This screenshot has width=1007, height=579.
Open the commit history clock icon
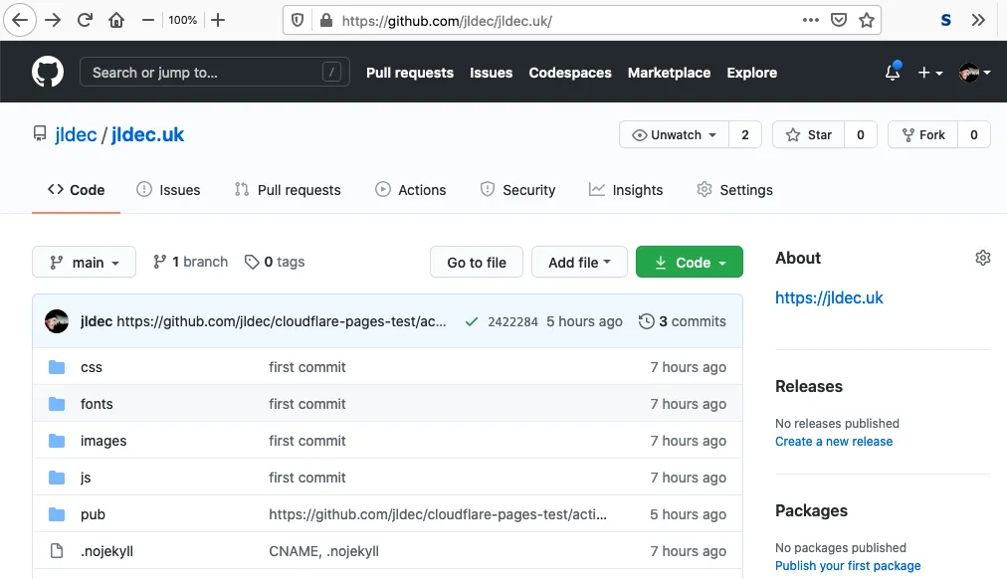[648, 321]
